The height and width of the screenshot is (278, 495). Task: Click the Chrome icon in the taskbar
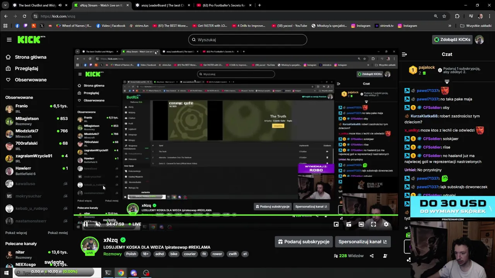[x=121, y=273]
